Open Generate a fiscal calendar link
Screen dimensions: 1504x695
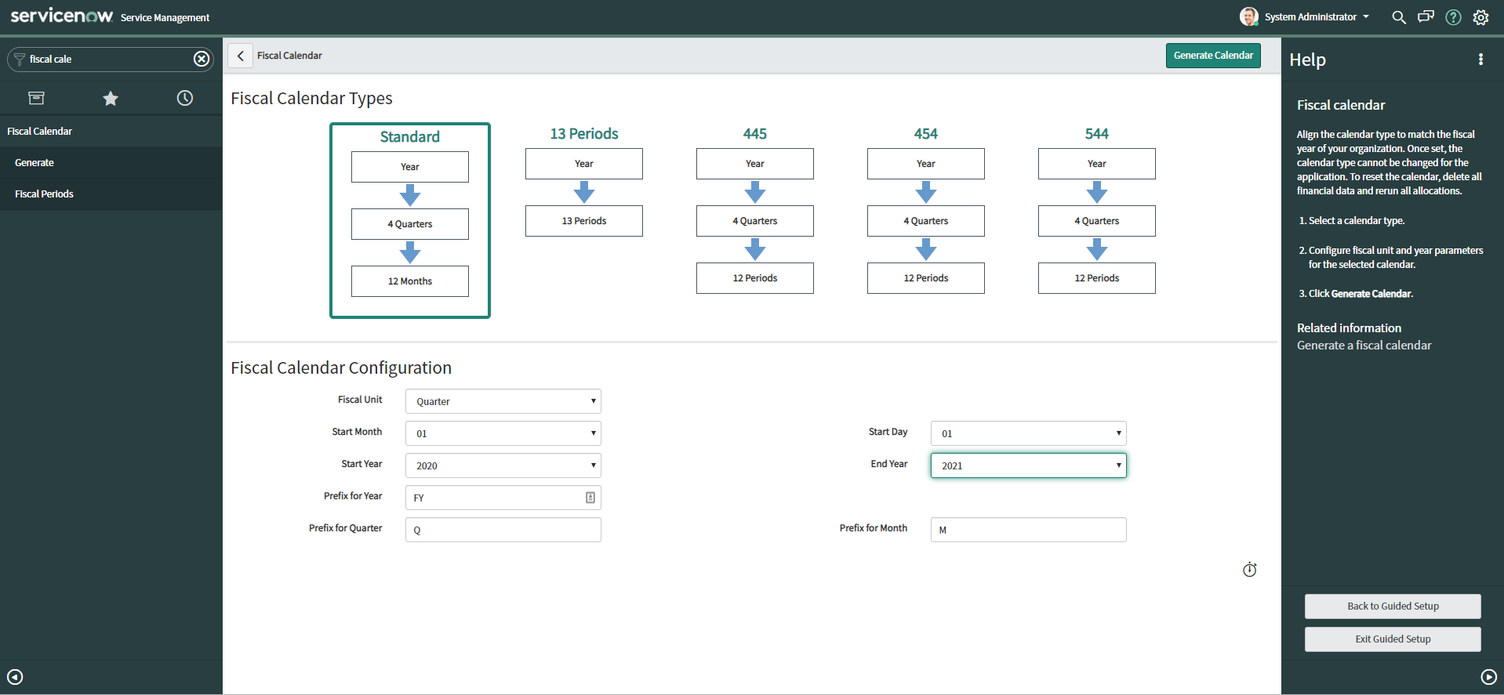tap(1364, 346)
